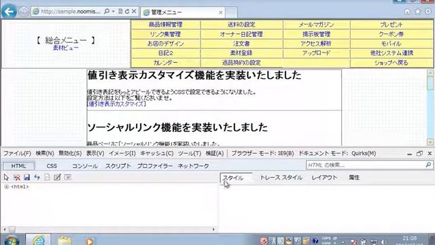Open the イメージ(I) menu
435x245 pixels.
(122, 153)
